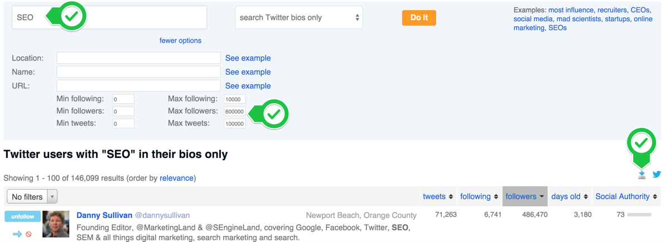Open Danny Sullivan's profile name link
The image size is (666, 242).
(x=104, y=215)
